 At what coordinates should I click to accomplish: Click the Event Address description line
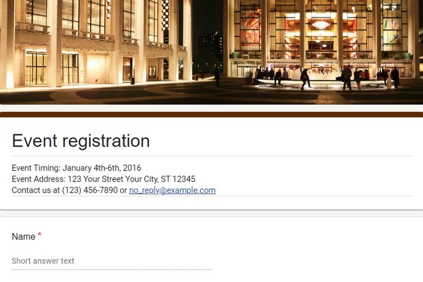(x=103, y=179)
